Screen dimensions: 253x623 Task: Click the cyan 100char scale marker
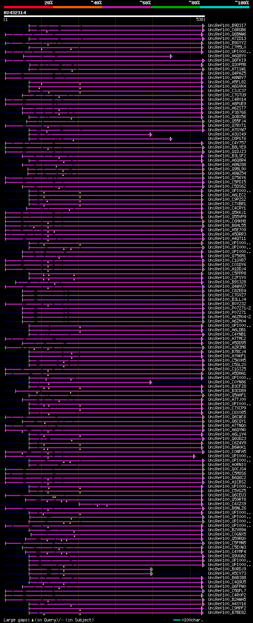point(177,619)
